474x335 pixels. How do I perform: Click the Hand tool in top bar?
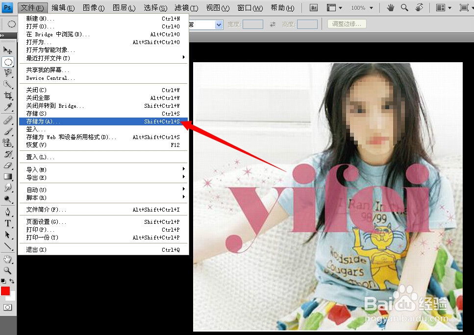coord(390,7)
